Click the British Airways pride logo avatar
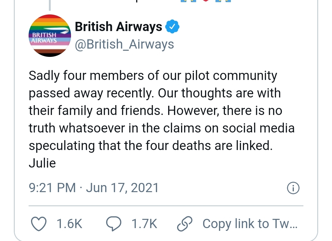Image resolution: width=332 pixels, height=241 pixels. click(49, 35)
